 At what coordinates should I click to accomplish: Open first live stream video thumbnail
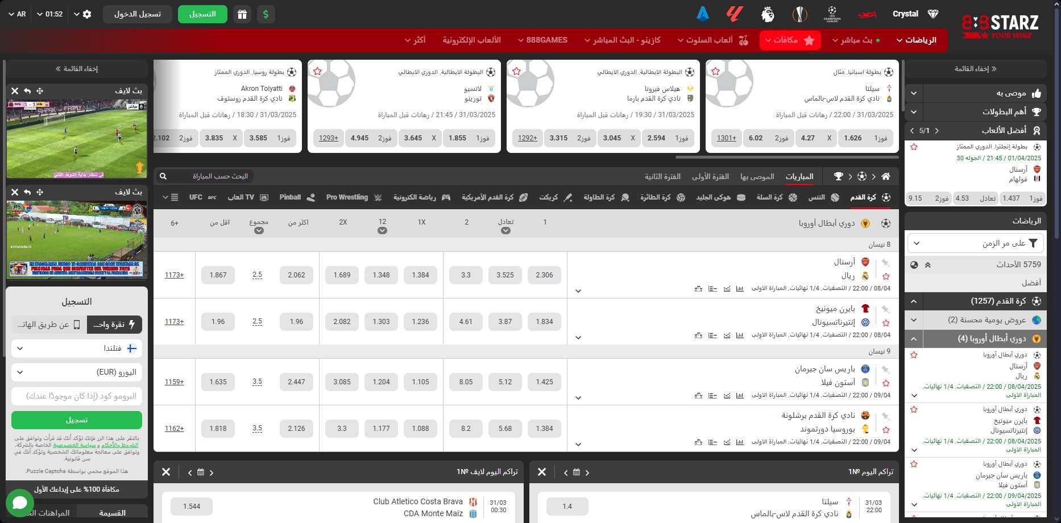click(x=77, y=139)
